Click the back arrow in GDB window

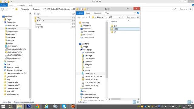tap(79, 17)
